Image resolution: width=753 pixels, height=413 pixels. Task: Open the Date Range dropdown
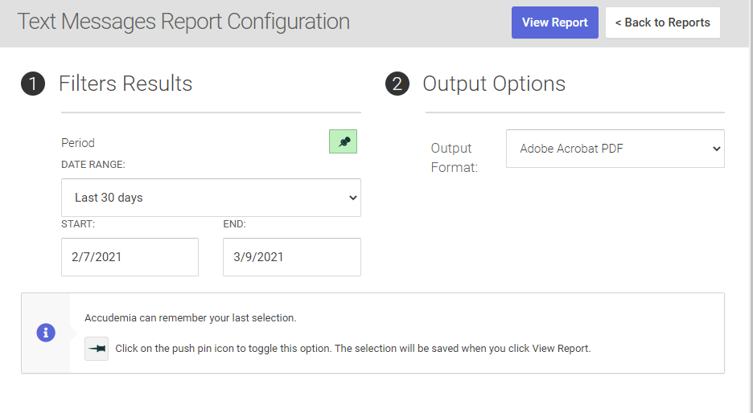click(x=211, y=198)
